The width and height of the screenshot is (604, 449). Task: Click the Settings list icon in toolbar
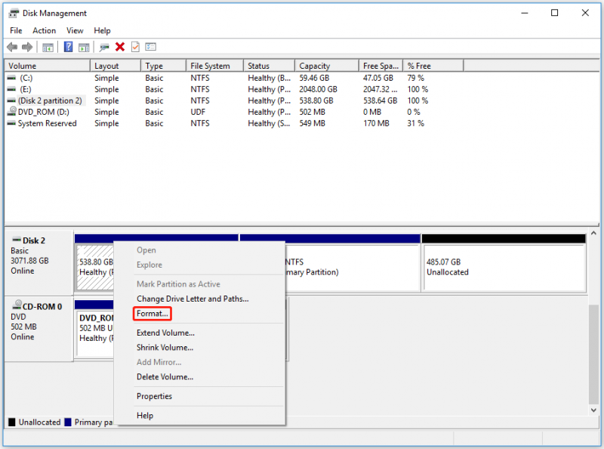click(x=150, y=47)
